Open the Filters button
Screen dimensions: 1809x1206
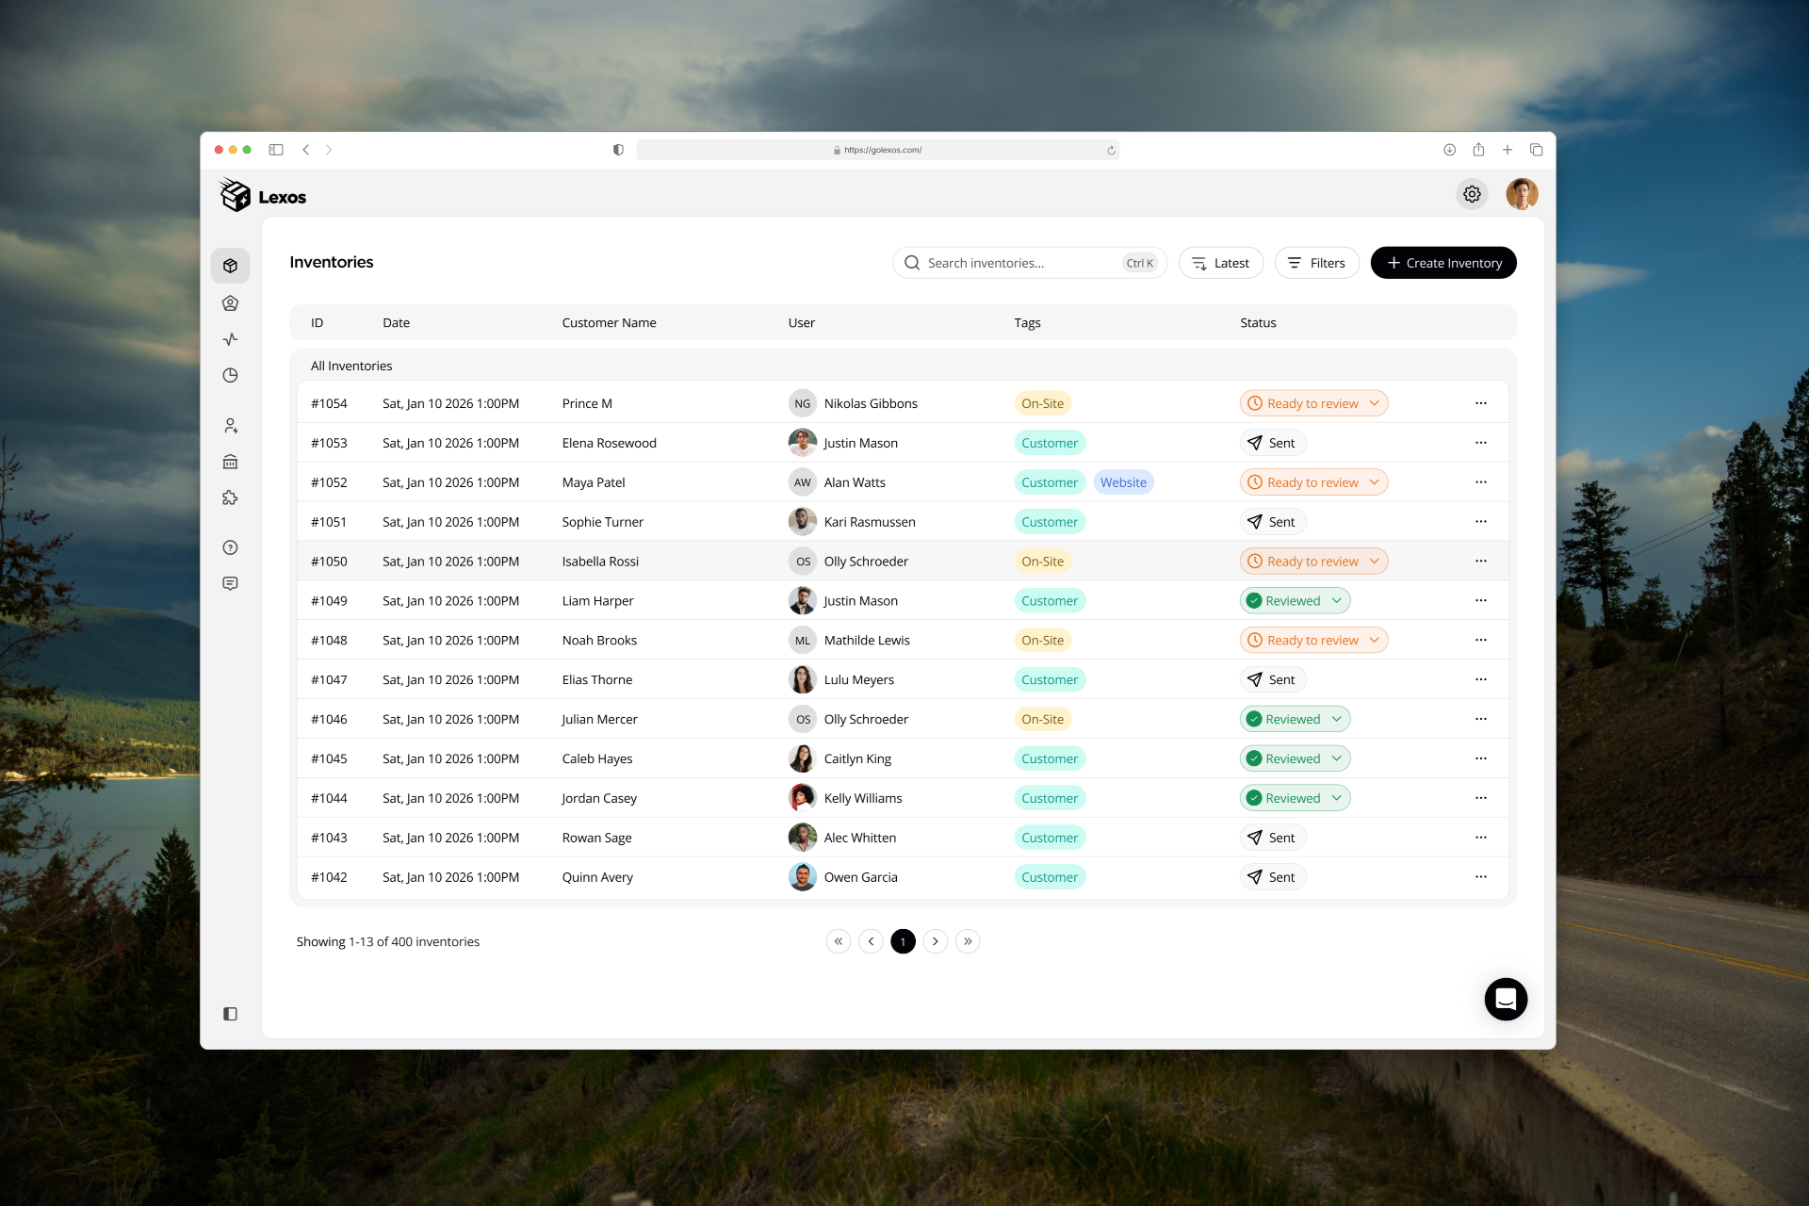pos(1316,263)
